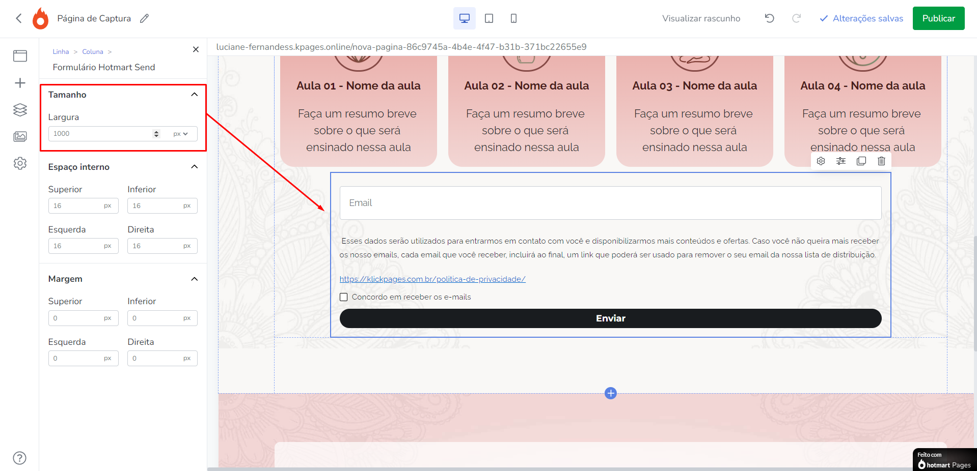This screenshot has width=977, height=471.
Task: Redo the last change
Action: coord(796,18)
